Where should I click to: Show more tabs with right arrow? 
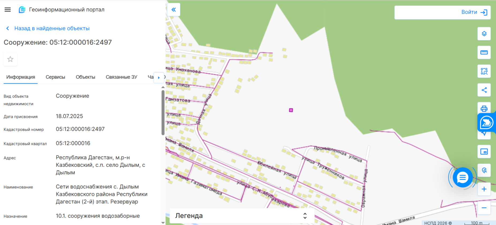(x=159, y=78)
